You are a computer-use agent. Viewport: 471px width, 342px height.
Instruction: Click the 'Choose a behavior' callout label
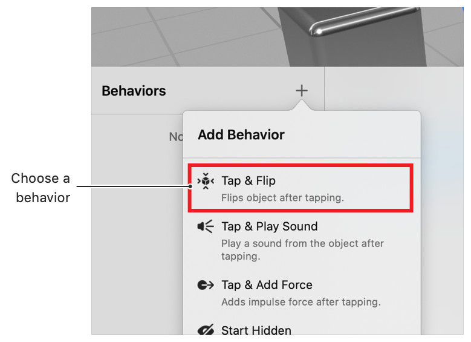coord(41,188)
